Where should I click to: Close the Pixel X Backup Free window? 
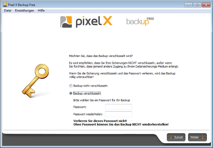pyautogui.click(x=206, y=5)
